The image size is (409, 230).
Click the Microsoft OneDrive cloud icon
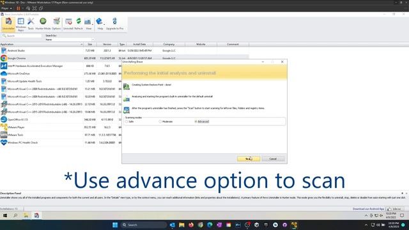4,73
